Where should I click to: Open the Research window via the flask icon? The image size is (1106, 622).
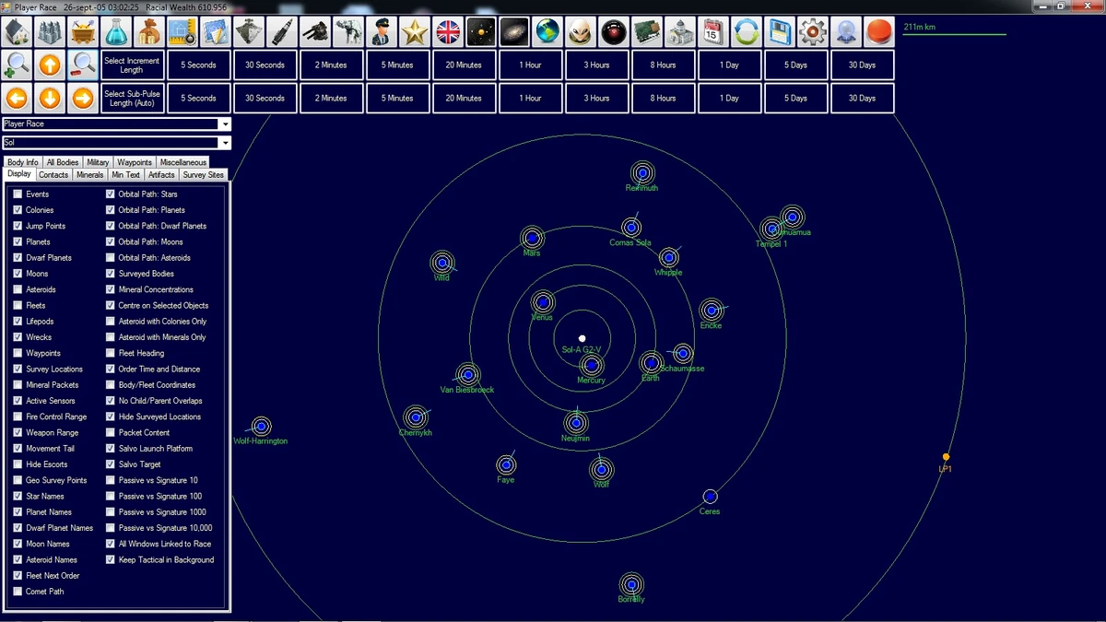114,30
